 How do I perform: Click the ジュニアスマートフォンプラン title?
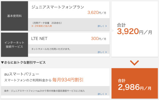(x=58, y=7)
